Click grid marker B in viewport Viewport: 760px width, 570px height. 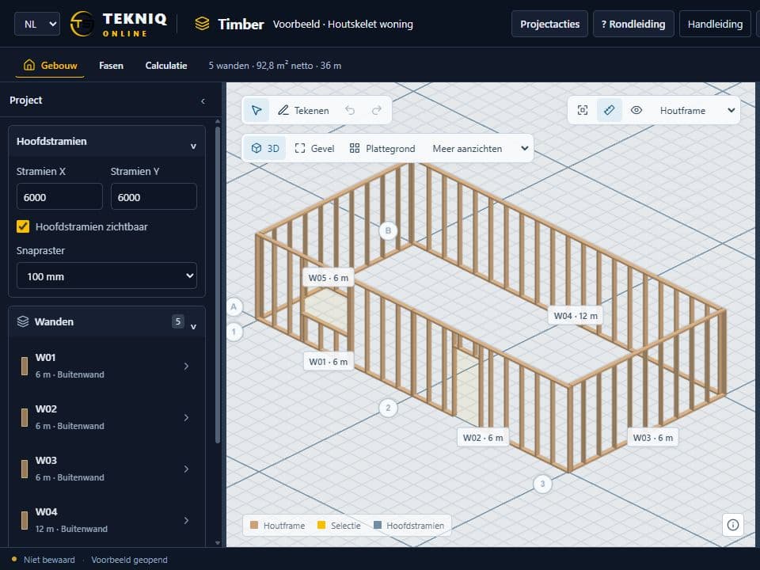[388, 230]
